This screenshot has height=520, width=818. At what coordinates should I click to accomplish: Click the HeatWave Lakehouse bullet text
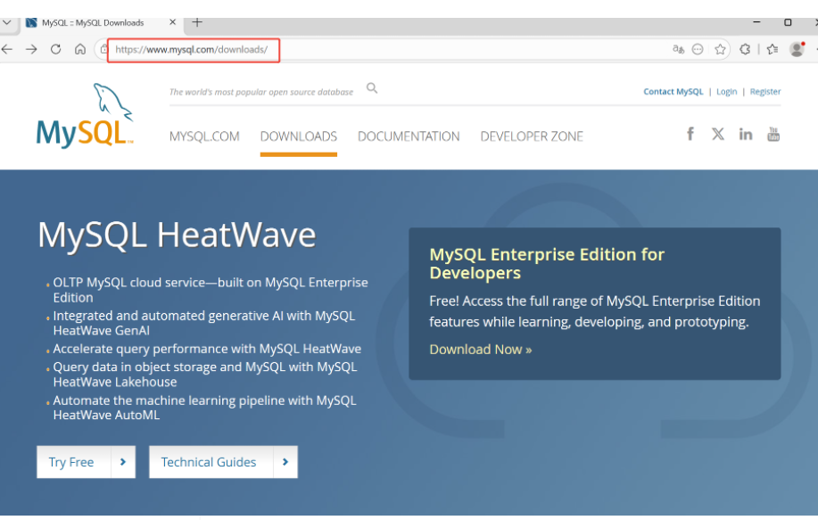pyautogui.click(x=205, y=375)
